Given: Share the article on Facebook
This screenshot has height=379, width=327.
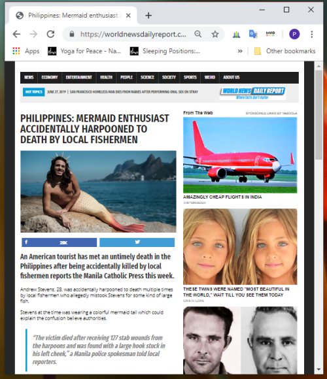Looking at the screenshot, I should coord(60,242).
